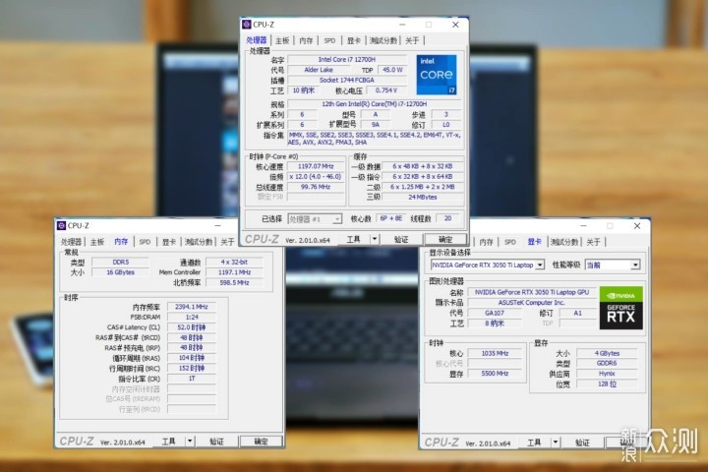Click the 24 MBytes level 3 cache value
The height and width of the screenshot is (472, 708).
tap(423, 197)
